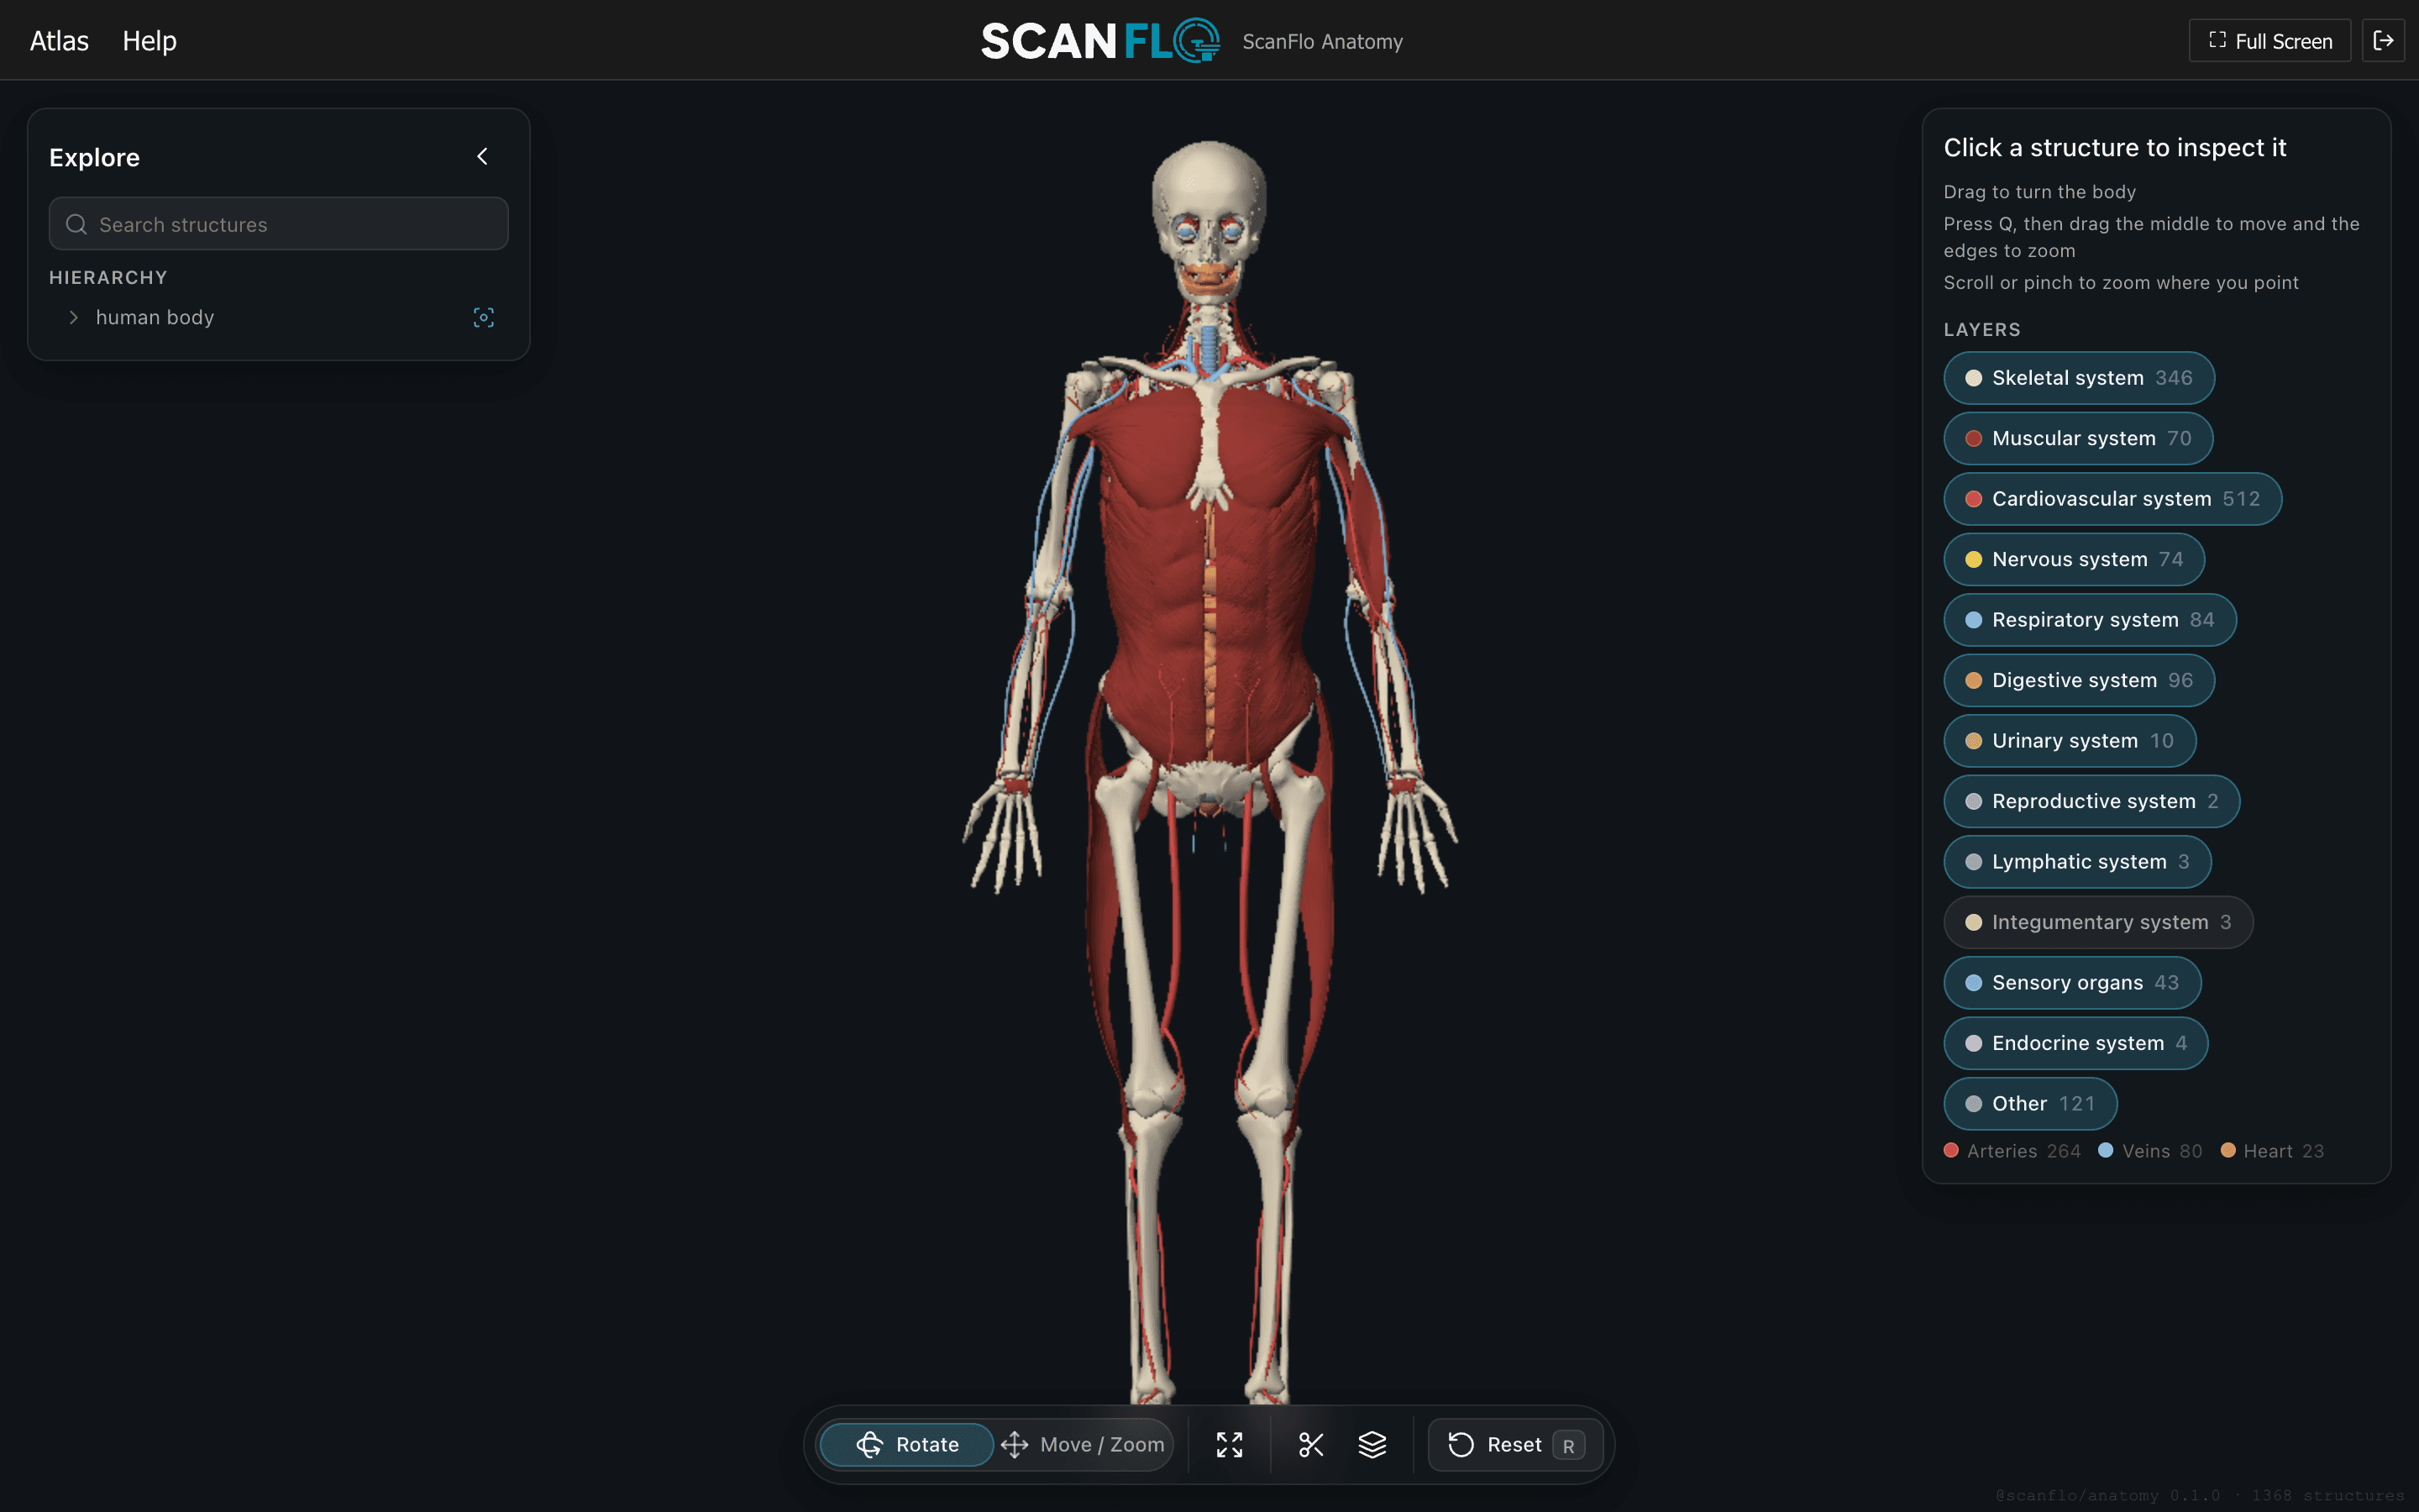
Task: Open the layers stack icon in the toolbar
Action: tap(1372, 1445)
